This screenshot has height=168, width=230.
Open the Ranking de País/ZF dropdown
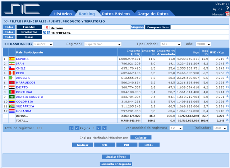click(43, 44)
